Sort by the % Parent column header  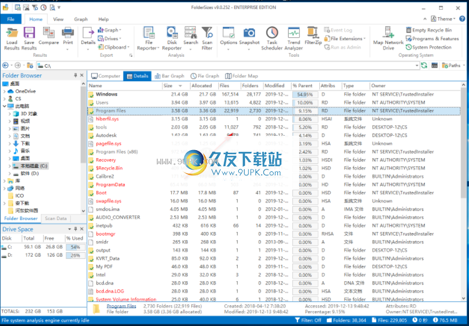305,86
